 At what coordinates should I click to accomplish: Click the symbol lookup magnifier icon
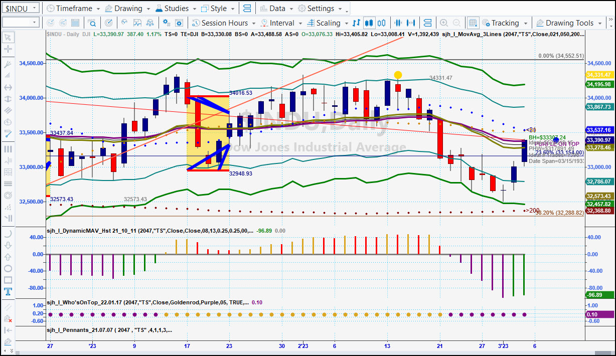(x=92, y=23)
